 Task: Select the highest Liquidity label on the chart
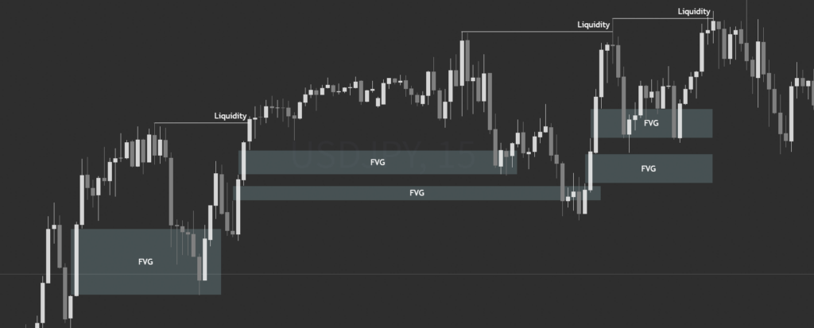coord(694,11)
